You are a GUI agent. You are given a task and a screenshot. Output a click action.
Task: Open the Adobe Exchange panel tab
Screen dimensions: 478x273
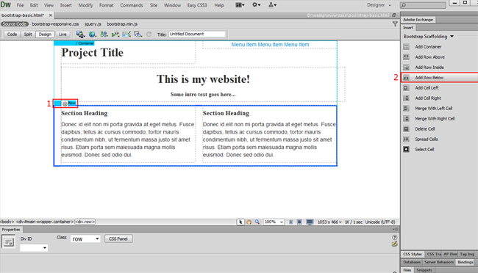418,20
